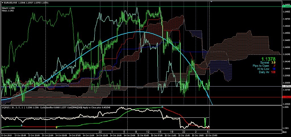
Task: Open the dropdown triangle beside EURUSD,M15
Action: coord(2,2)
